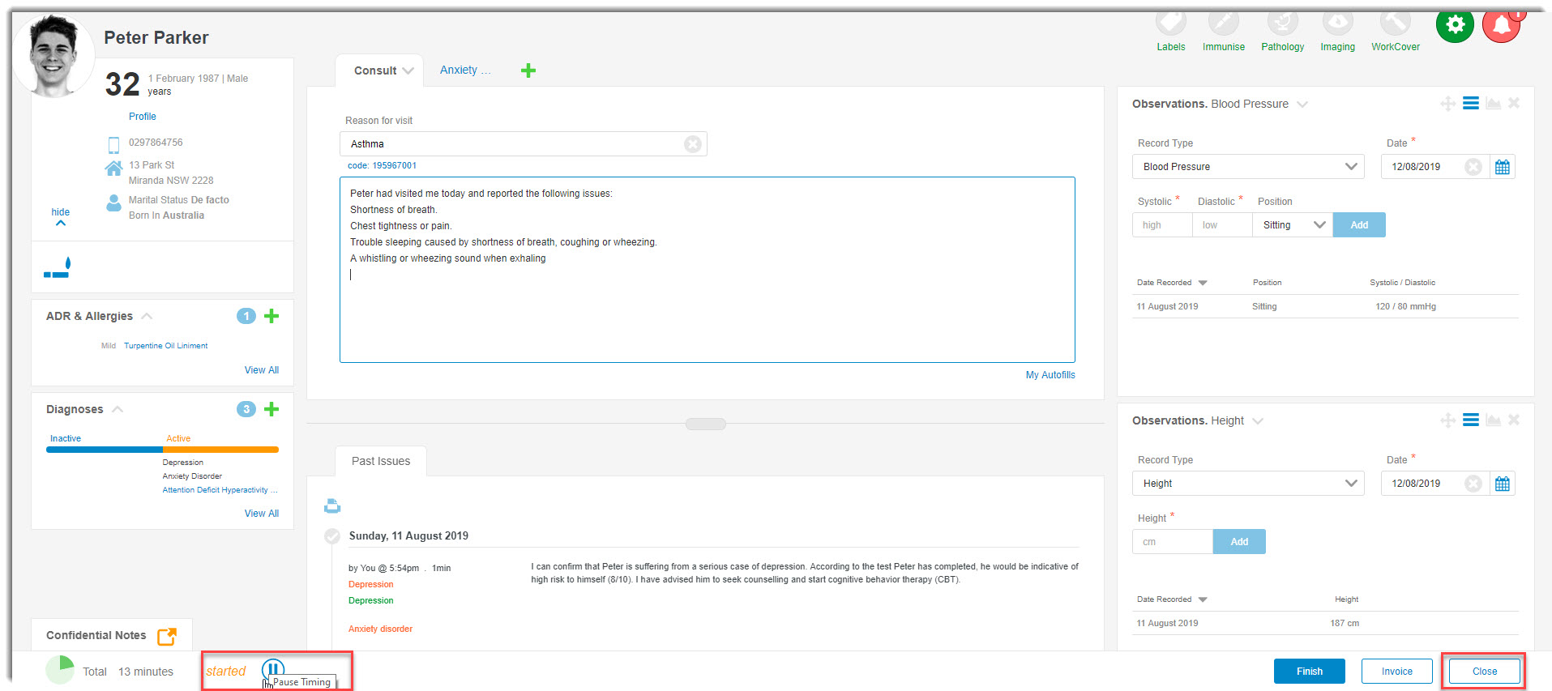Collapse the Diagnoses section
The height and width of the screenshot is (691, 1552).
(x=118, y=409)
